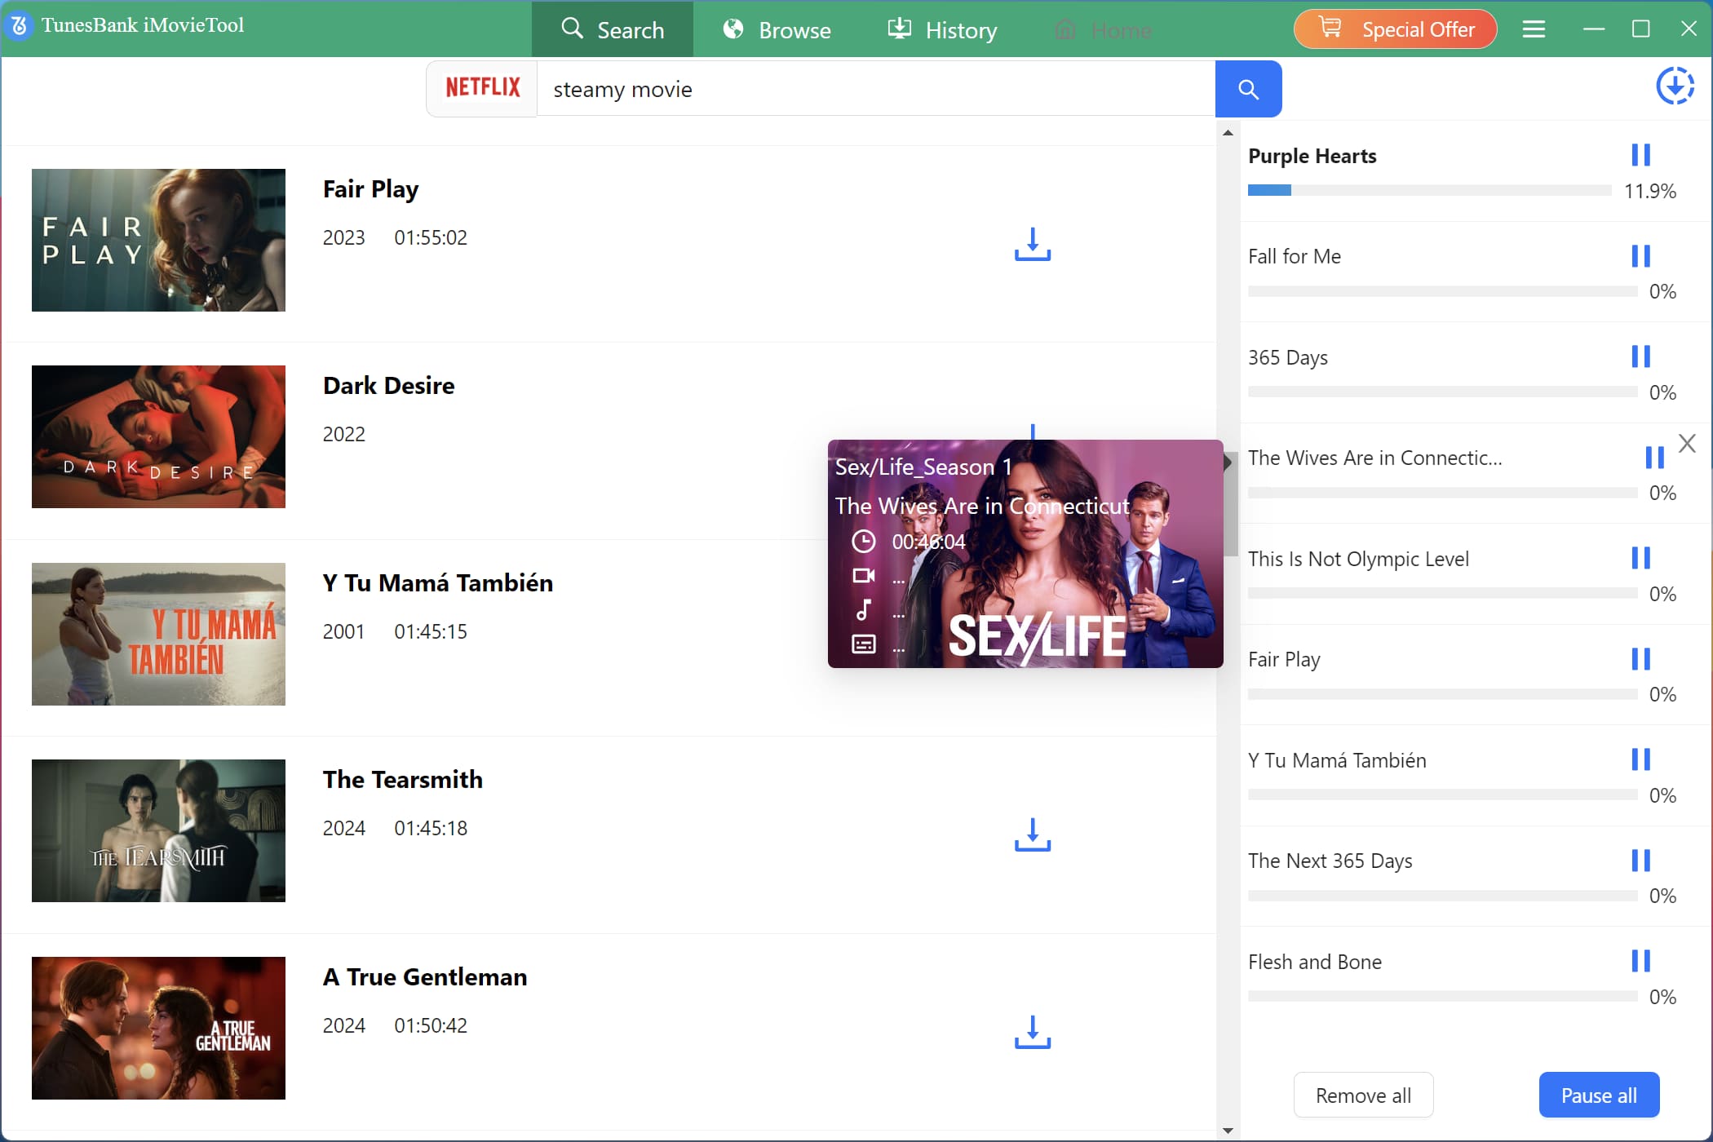Open the hamburger menu
This screenshot has height=1142, width=1713.
click(x=1534, y=29)
